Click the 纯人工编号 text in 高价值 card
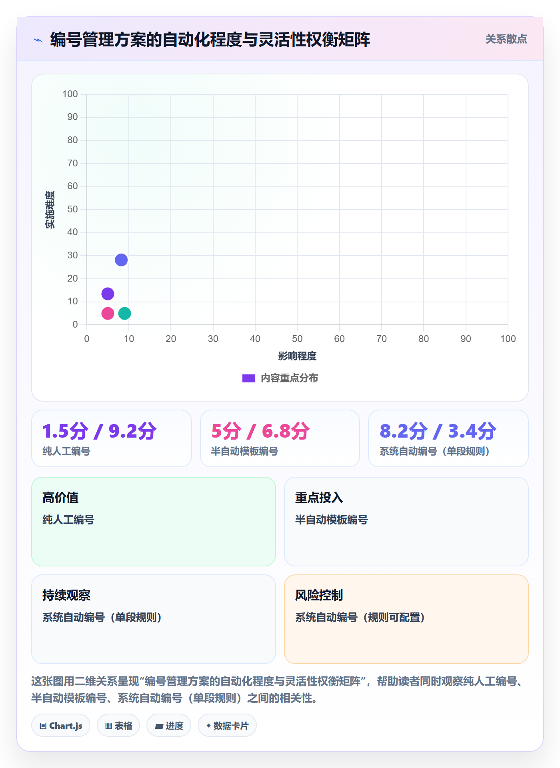This screenshot has width=560, height=768. click(68, 520)
